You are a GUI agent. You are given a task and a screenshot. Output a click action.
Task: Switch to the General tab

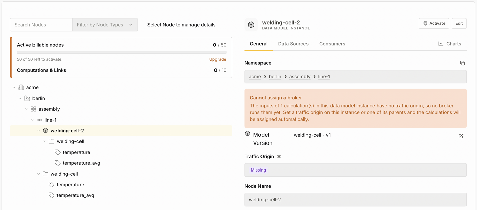(x=258, y=44)
